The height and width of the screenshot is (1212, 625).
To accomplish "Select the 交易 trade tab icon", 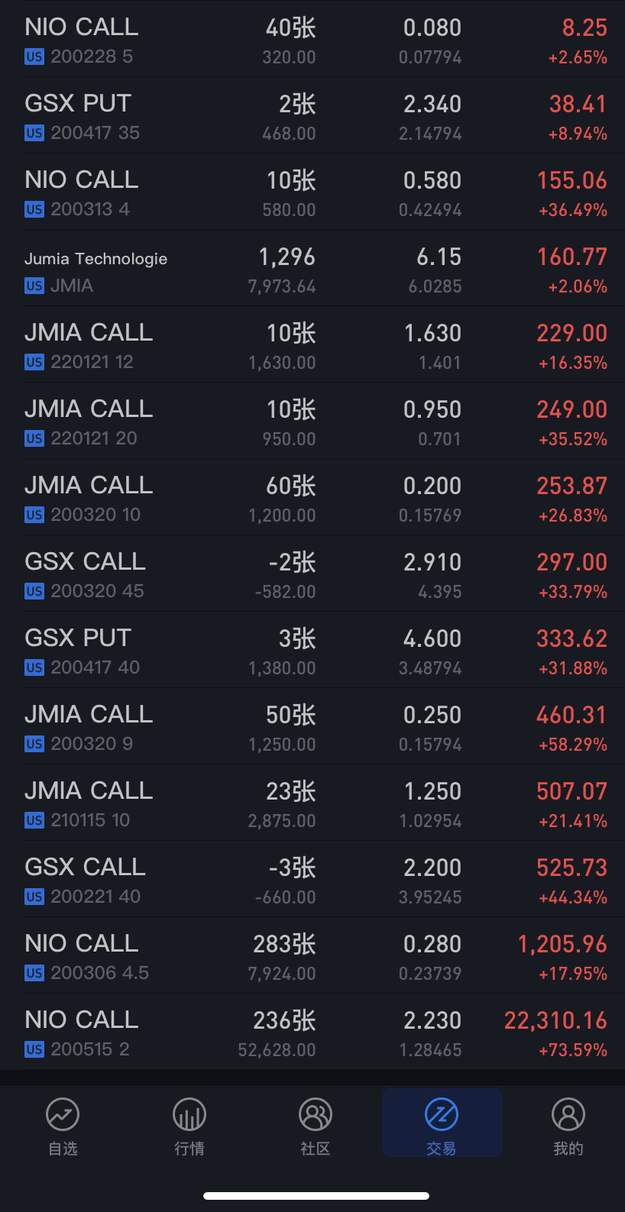I will [442, 1115].
